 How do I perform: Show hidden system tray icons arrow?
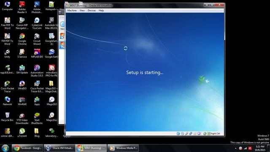click(236, 148)
